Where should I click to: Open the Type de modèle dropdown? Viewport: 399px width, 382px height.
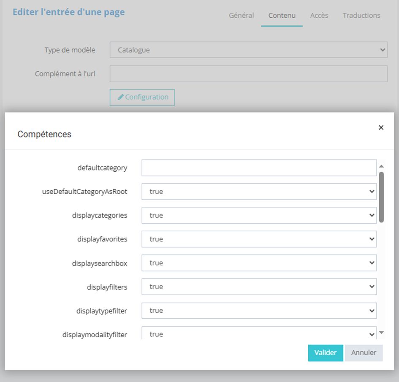248,50
